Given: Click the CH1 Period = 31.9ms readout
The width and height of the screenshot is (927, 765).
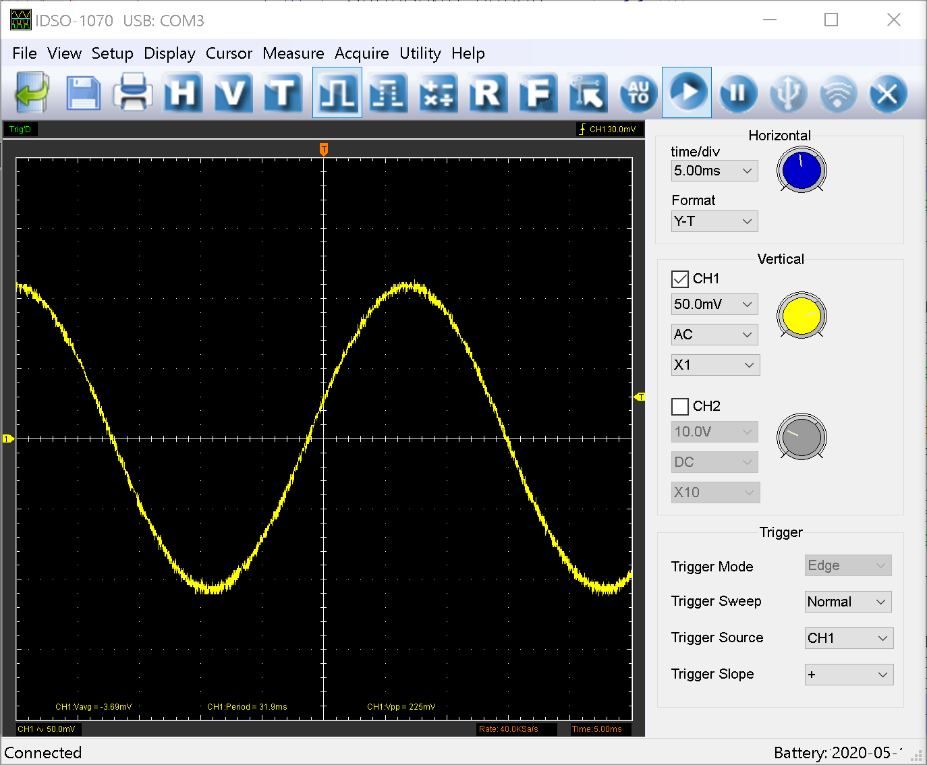Looking at the screenshot, I should [247, 707].
